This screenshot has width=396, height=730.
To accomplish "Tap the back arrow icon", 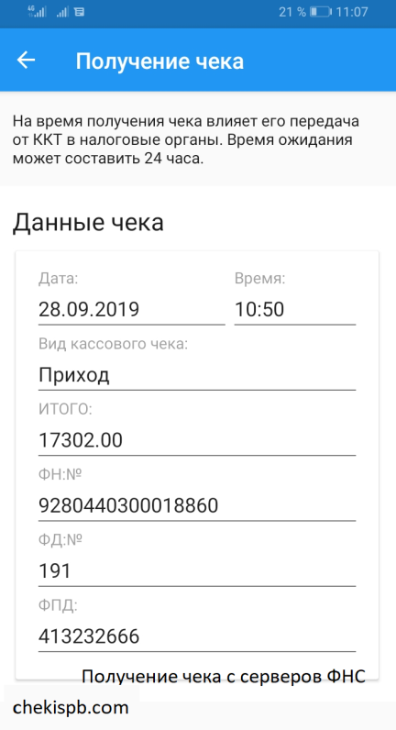I will tap(26, 60).
